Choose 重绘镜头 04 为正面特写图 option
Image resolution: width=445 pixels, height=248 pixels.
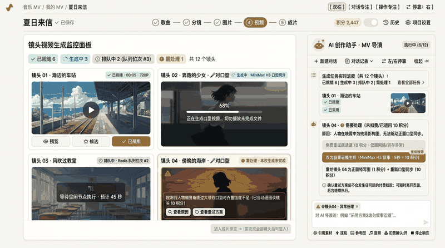(x=373, y=172)
